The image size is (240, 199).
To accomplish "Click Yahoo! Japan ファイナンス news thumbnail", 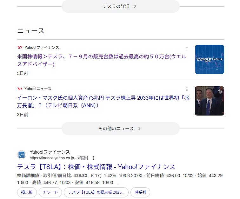I will [x=209, y=59].
